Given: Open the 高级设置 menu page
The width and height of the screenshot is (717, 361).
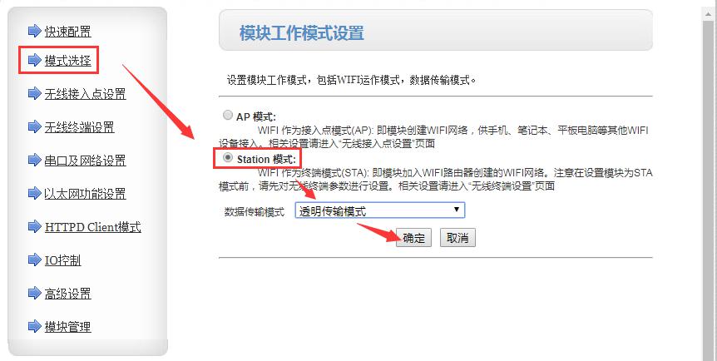Looking at the screenshot, I should coord(67,294).
